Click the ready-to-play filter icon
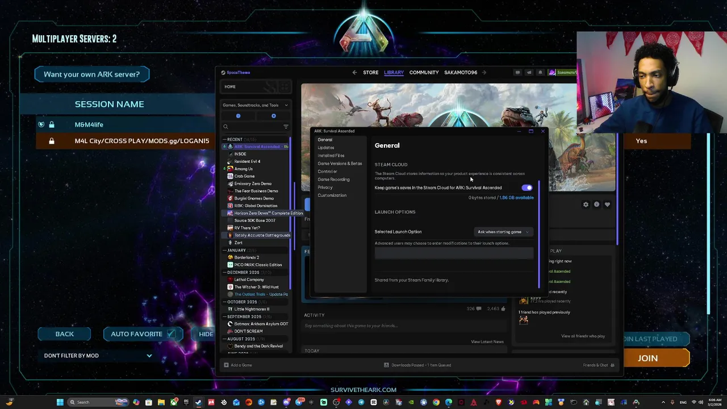Viewport: 727px width, 409px height. pos(273,116)
